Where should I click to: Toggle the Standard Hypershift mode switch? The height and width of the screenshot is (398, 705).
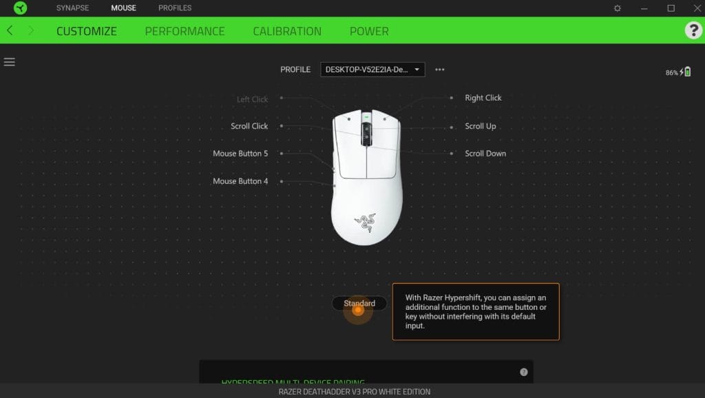point(359,303)
